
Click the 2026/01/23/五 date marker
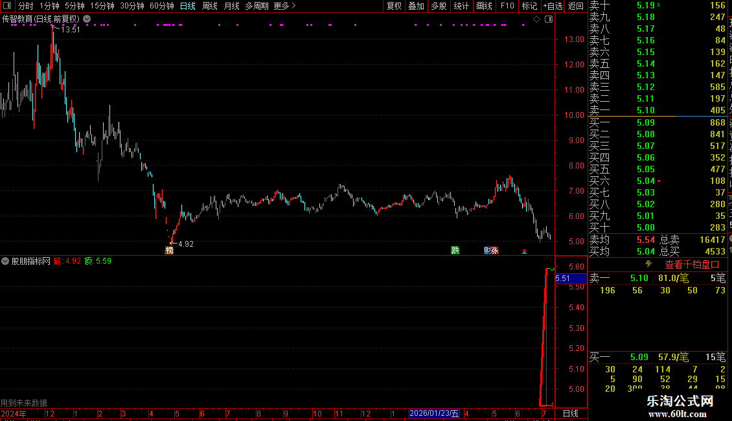(433, 413)
